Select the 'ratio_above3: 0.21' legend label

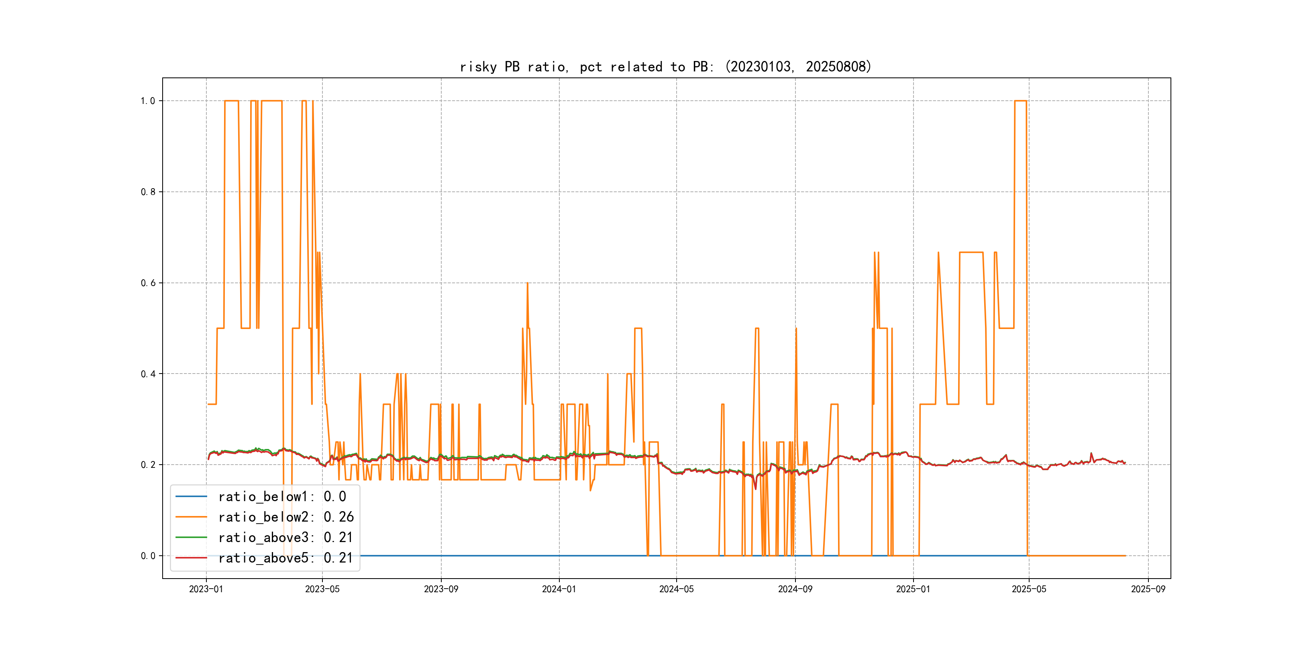coord(285,538)
